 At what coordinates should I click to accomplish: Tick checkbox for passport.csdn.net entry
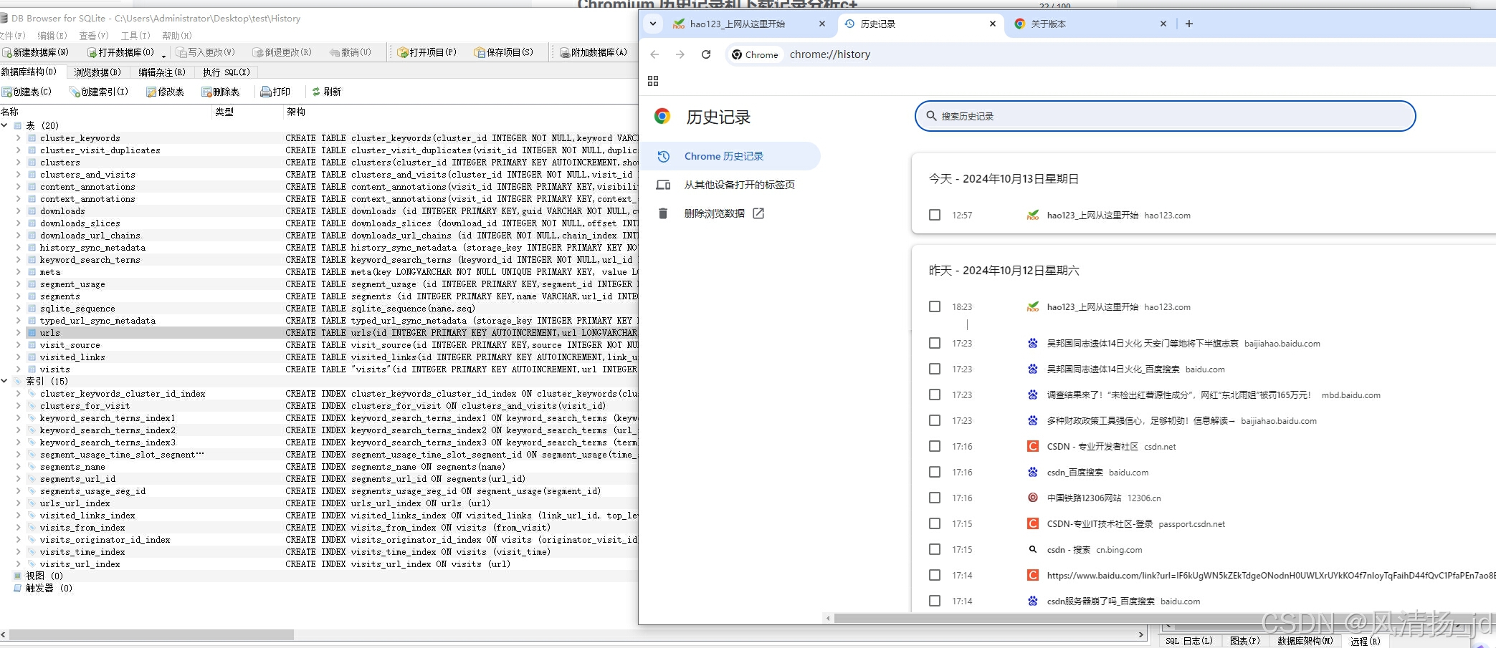(x=935, y=523)
